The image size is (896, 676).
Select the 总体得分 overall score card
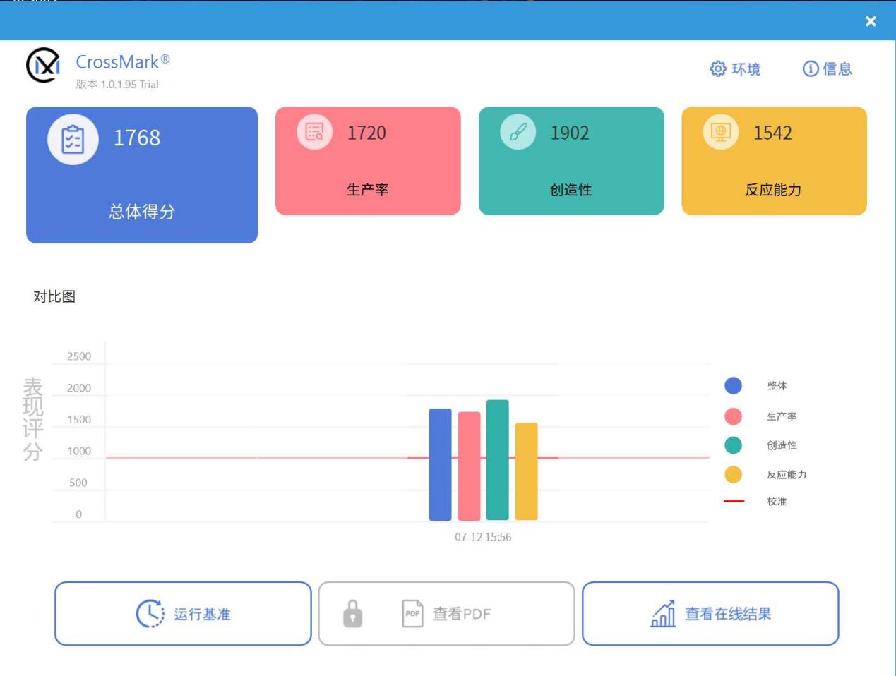click(142, 175)
